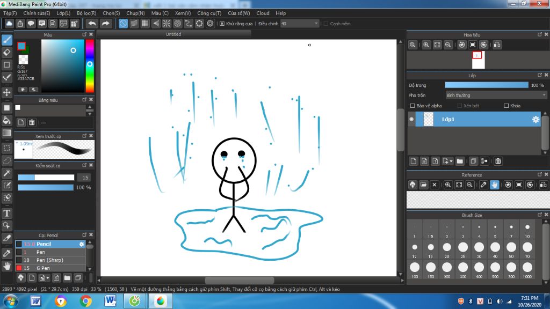This screenshot has height=309, width=550.
Task: Click the Undo arrow in the toolbar
Action: click(92, 24)
